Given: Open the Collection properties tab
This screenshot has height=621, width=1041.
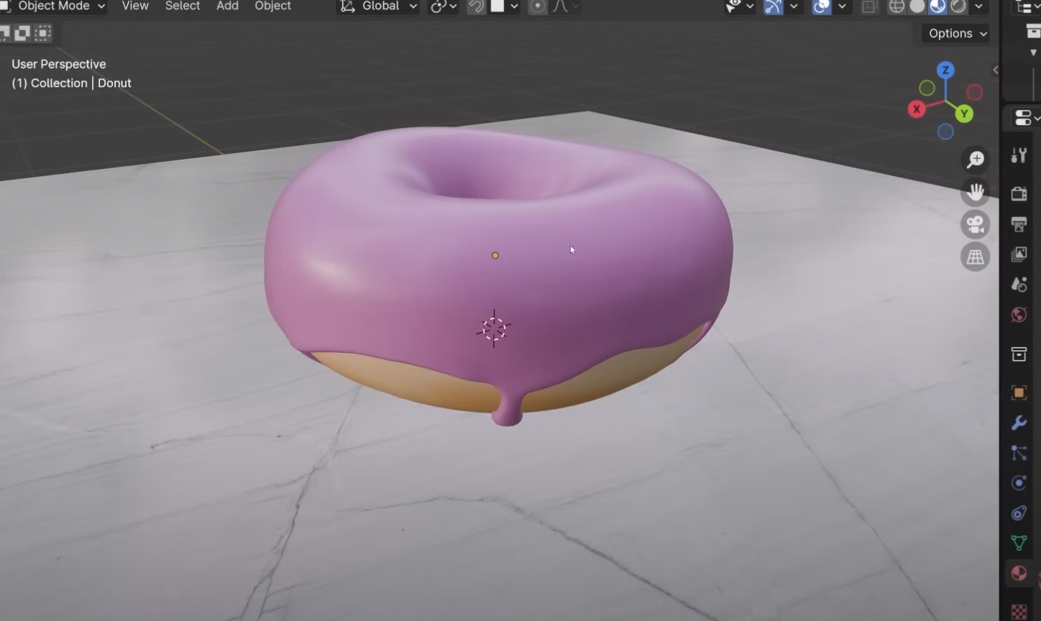Looking at the screenshot, I should click(x=1019, y=354).
